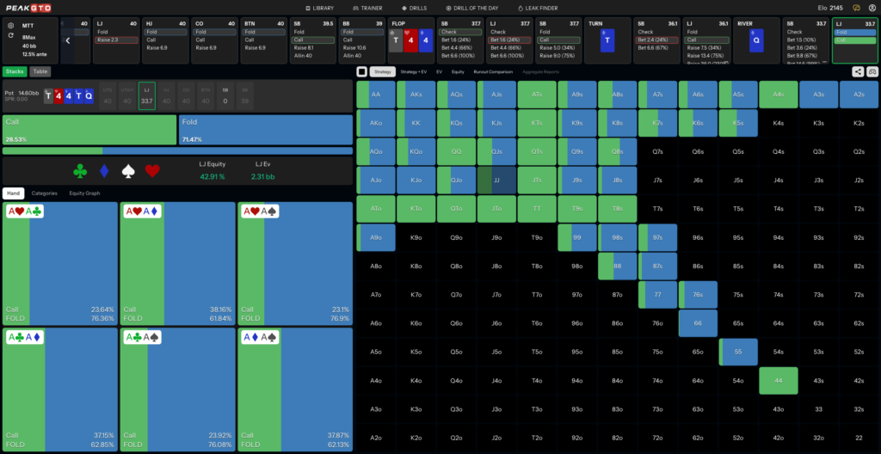Choose Raise 8.1 in the SB panel
The width and height of the screenshot is (881, 454).
[312, 48]
